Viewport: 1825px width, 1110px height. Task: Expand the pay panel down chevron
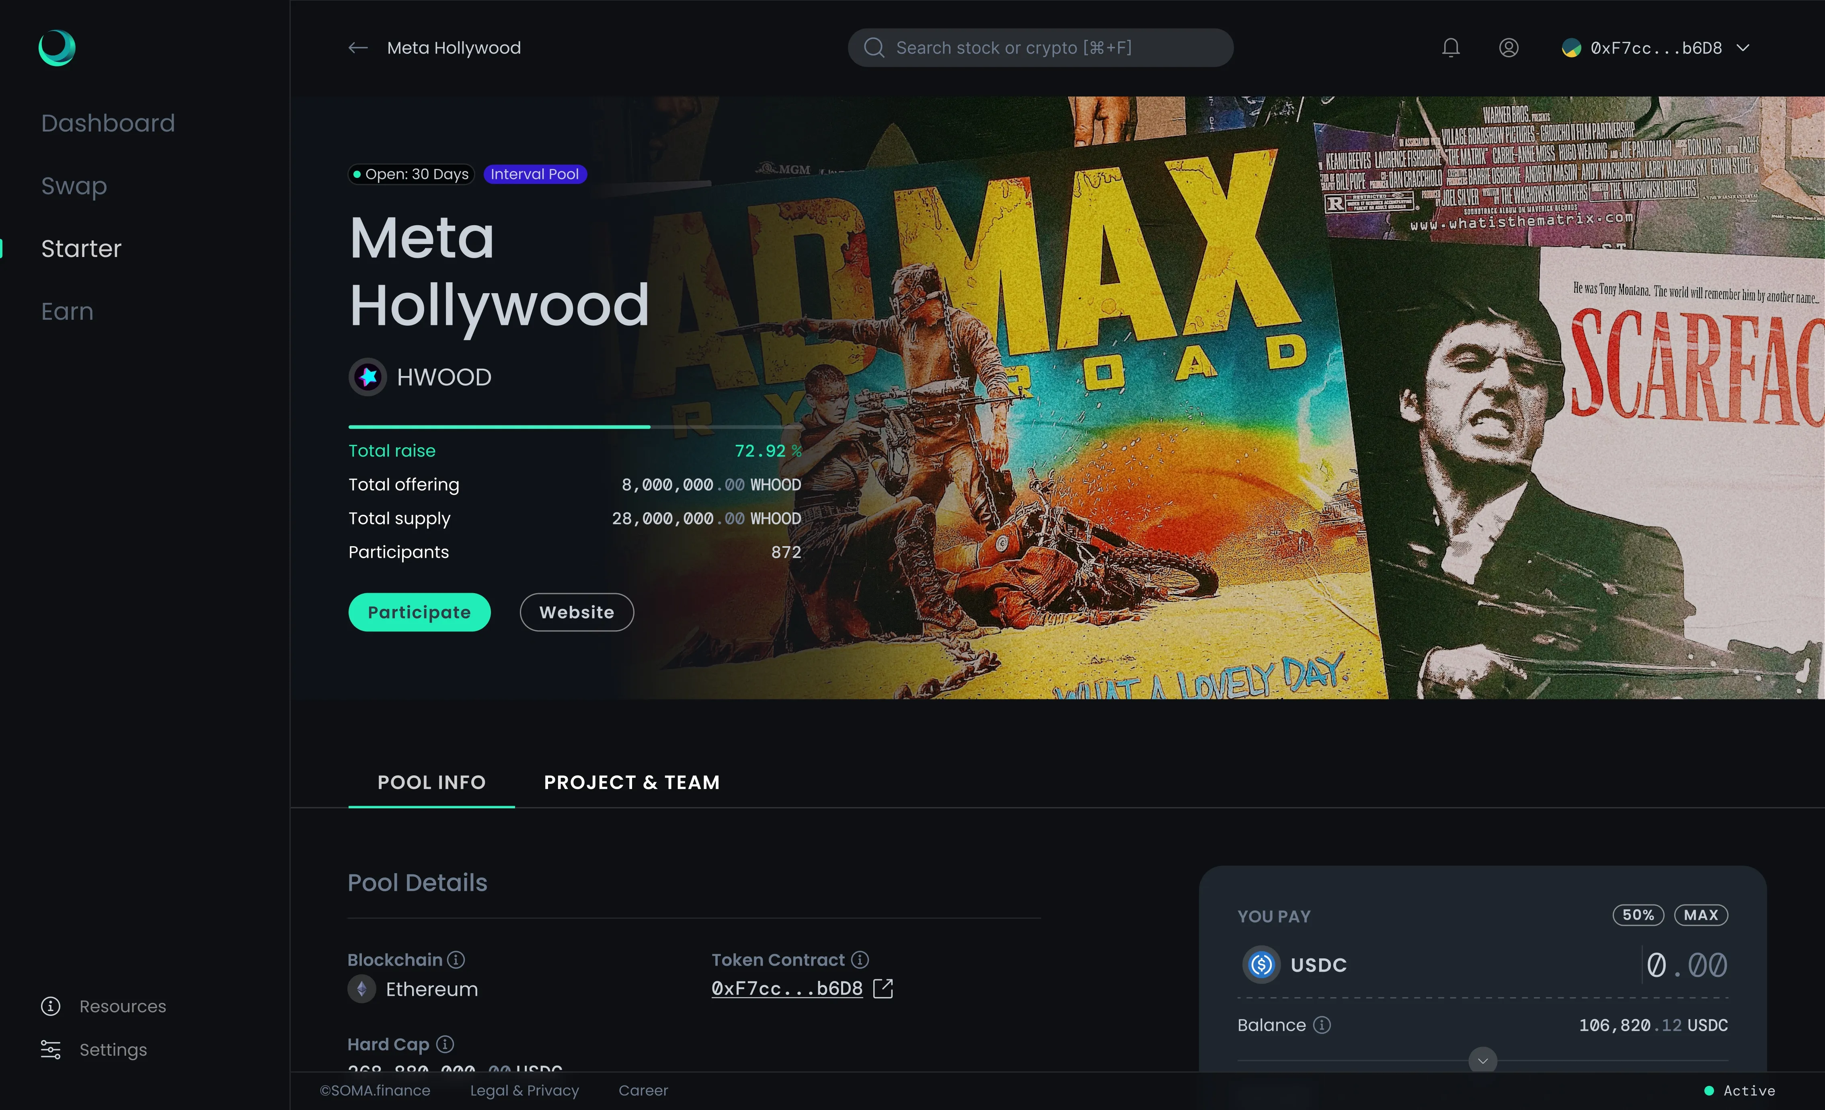(x=1482, y=1061)
